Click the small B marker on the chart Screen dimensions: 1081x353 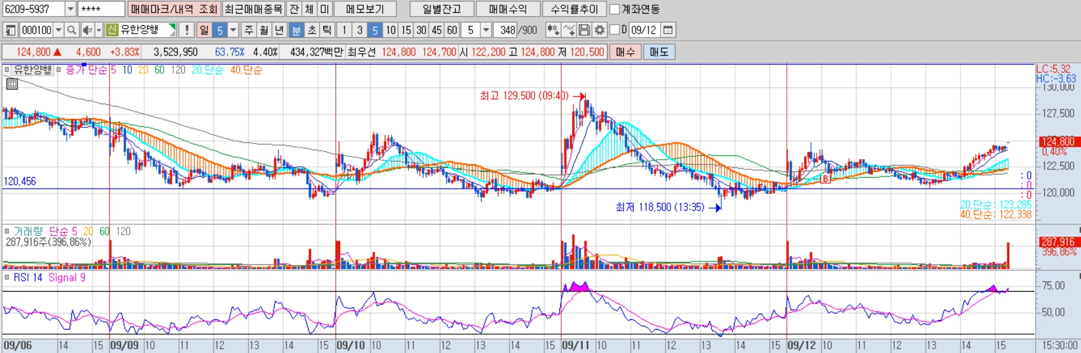(x=826, y=178)
